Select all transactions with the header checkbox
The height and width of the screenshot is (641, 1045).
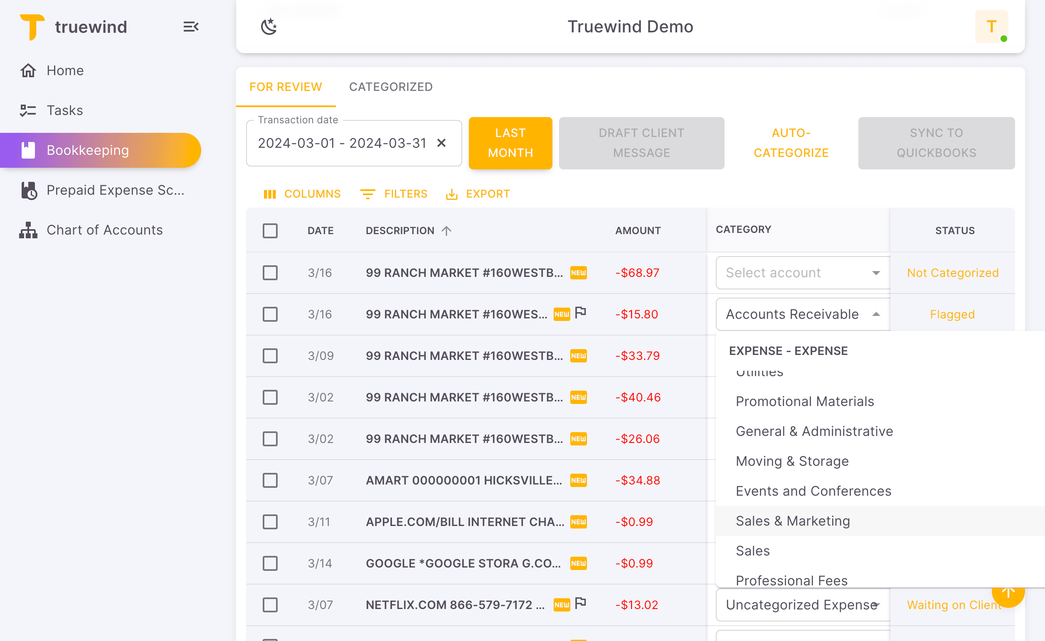pyautogui.click(x=270, y=231)
